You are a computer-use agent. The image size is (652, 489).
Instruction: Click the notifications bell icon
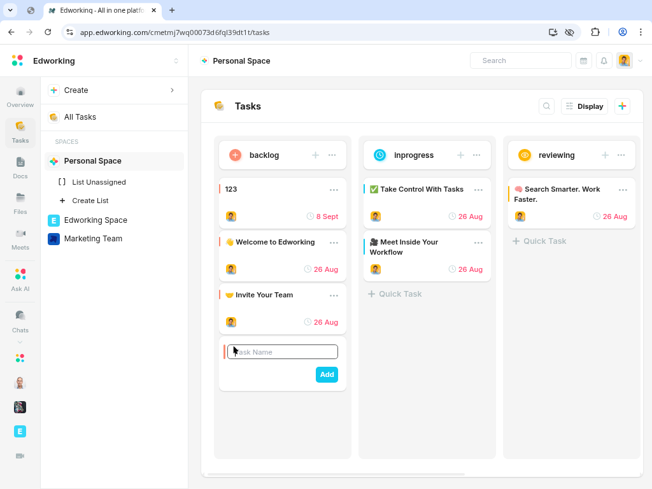point(604,60)
